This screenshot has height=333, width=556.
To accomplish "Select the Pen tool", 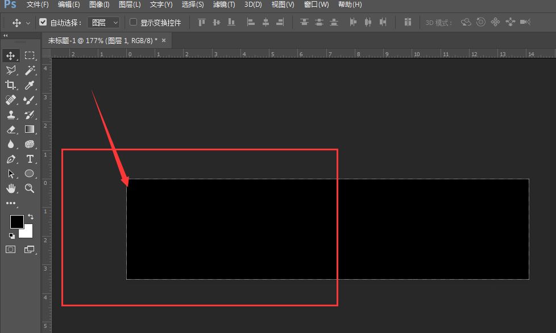I will [x=11, y=159].
